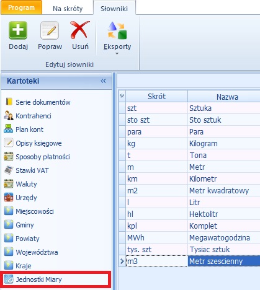Viewport: 260px width, 290px height.
Task: Click the Województwa map icon
Action: pyautogui.click(x=9, y=252)
